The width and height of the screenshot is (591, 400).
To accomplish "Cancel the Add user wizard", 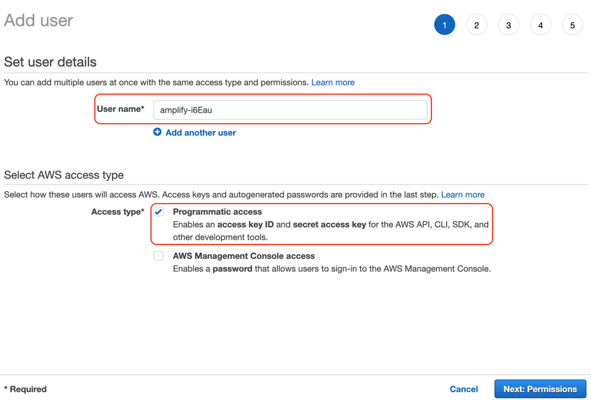I will [x=463, y=389].
